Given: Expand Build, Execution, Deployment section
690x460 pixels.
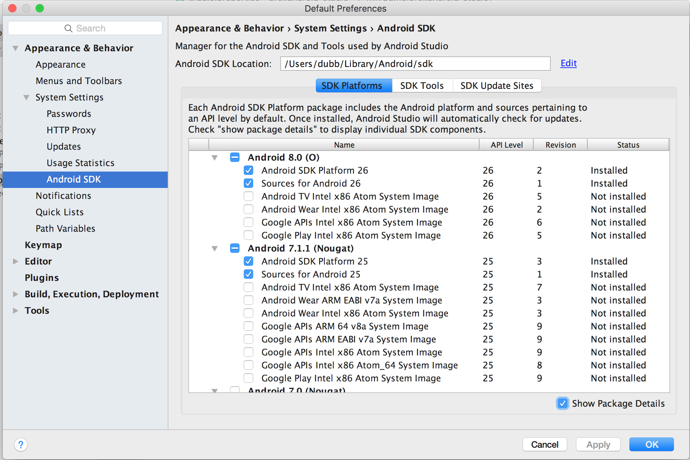Looking at the screenshot, I should click(15, 294).
